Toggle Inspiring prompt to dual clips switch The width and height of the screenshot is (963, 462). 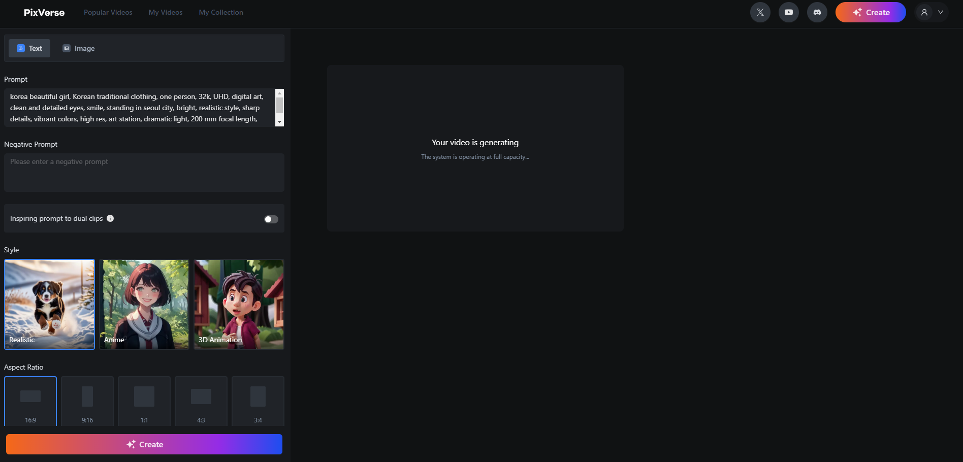click(x=271, y=219)
